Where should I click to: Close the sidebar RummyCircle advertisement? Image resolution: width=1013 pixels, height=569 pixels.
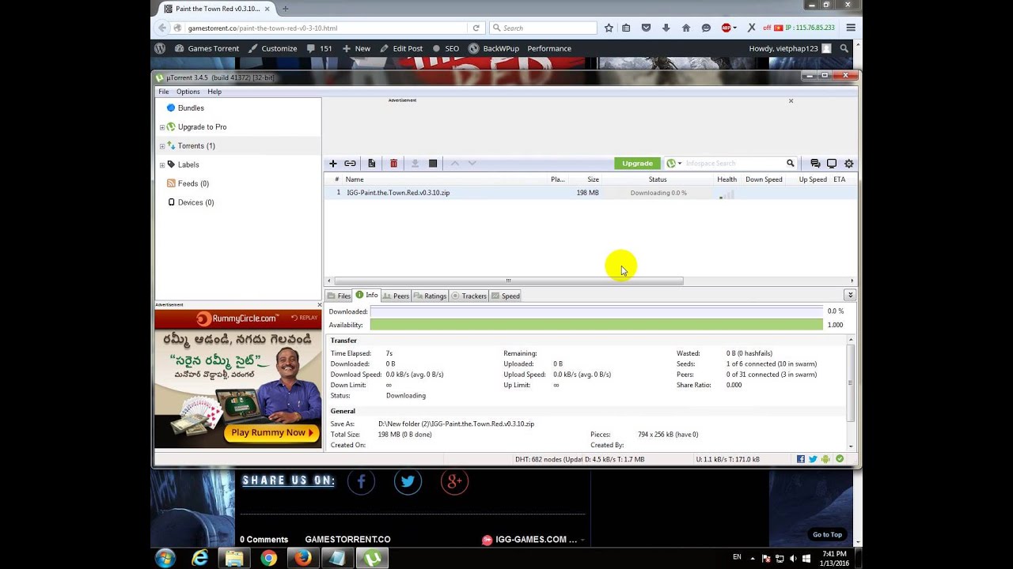[320, 304]
